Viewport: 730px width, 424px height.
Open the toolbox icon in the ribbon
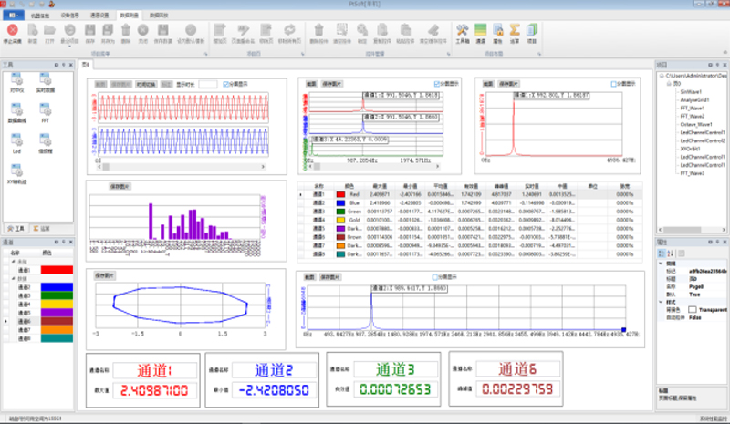tap(462, 31)
